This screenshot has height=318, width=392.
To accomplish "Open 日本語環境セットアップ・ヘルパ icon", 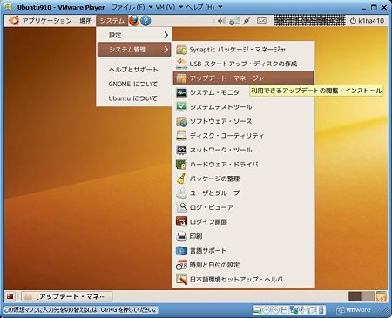I will 181,280.
